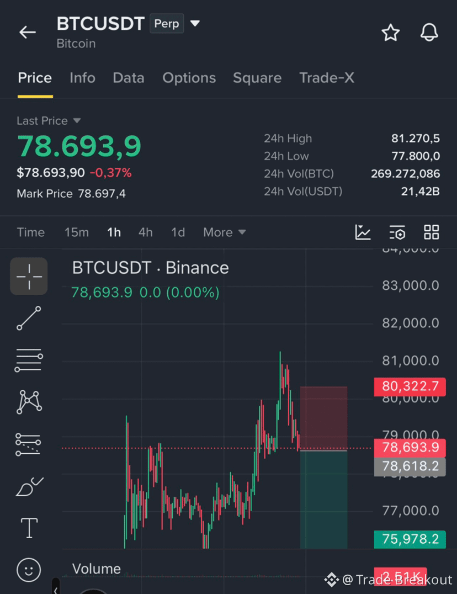Open the four-square grid layout icon
457x594 pixels.
tap(431, 232)
